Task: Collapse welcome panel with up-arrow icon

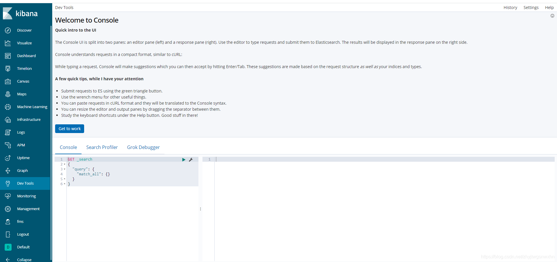Action: (x=552, y=16)
